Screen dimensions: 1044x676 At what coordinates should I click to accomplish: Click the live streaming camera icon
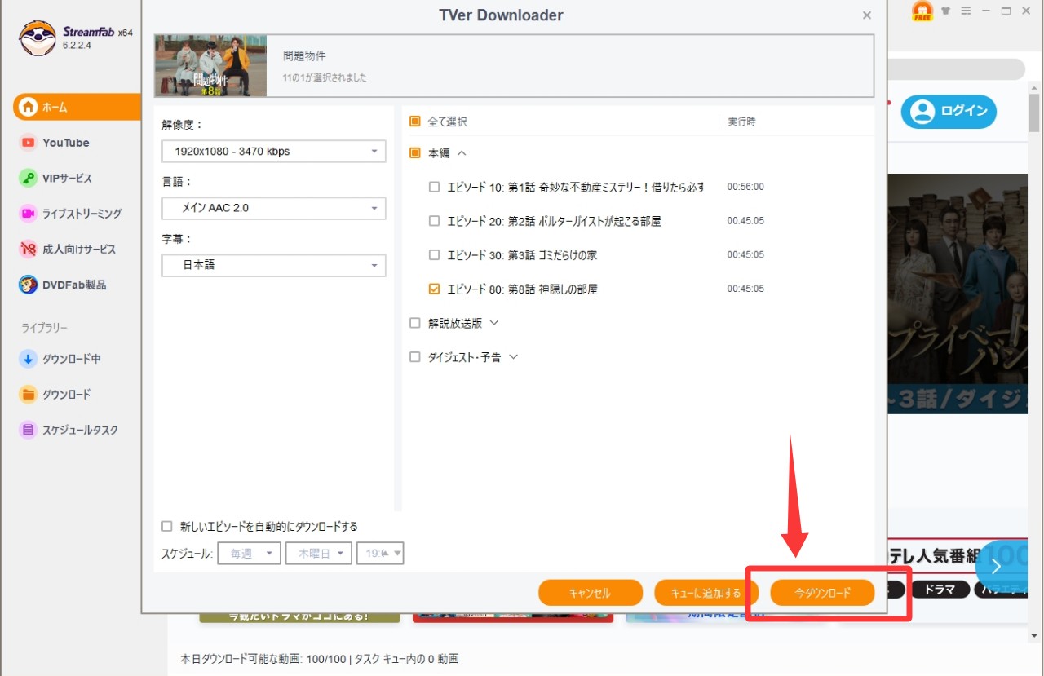(29, 214)
